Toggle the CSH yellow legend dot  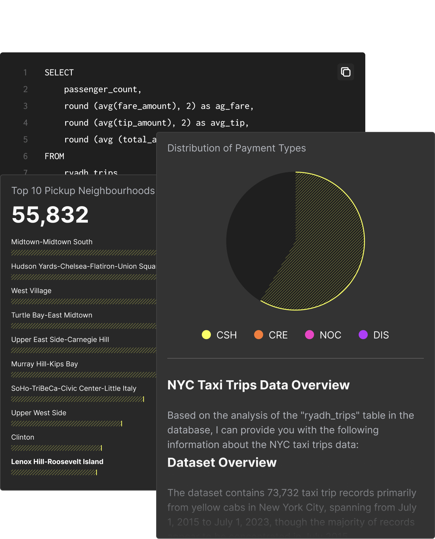click(206, 335)
